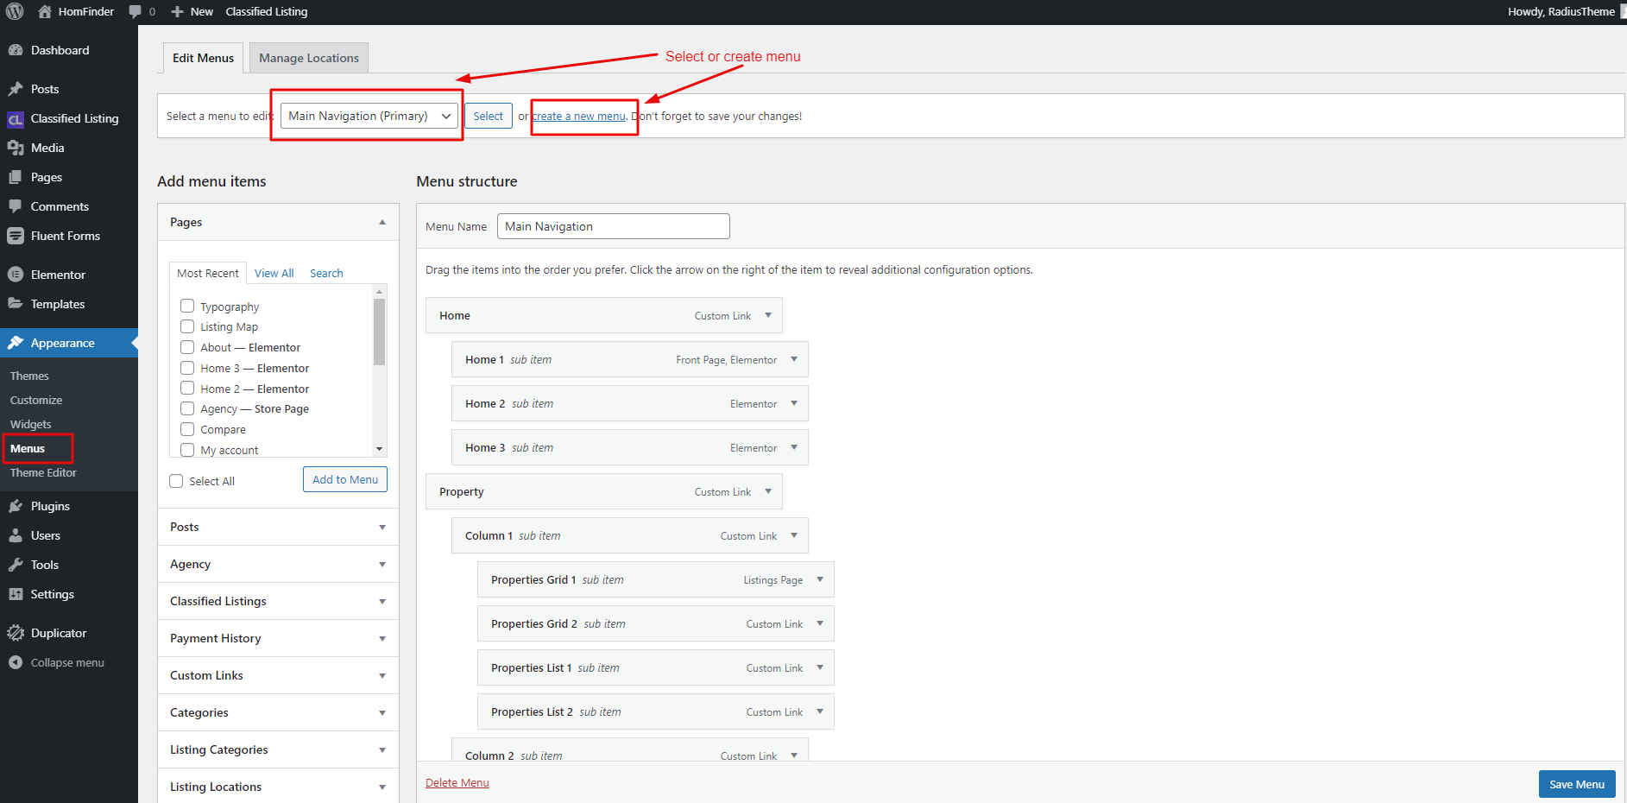Check the My account page checkbox
The image size is (1627, 803).
point(187,450)
